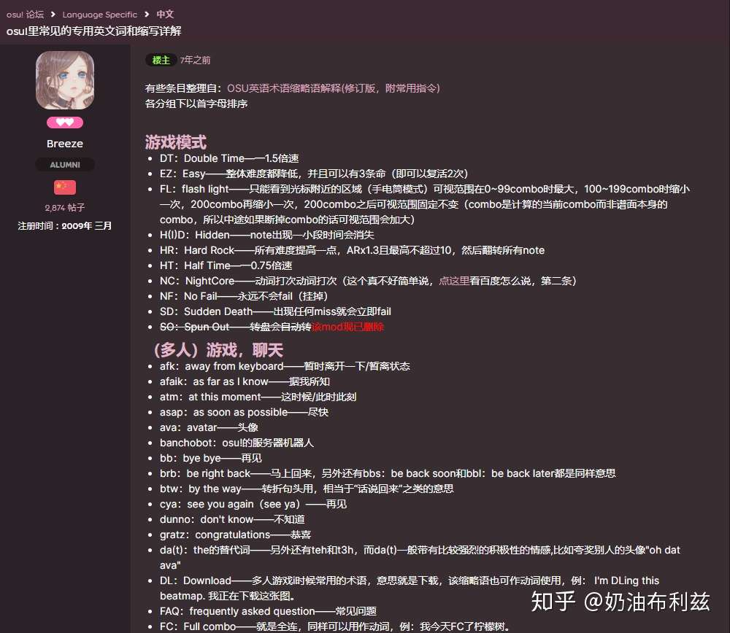The image size is (730, 633).
Task: Click the chevron after osu! 论坛
Action: 53,15
